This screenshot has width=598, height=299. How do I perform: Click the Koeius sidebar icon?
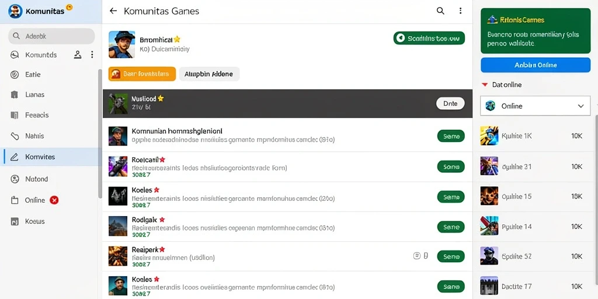15,221
